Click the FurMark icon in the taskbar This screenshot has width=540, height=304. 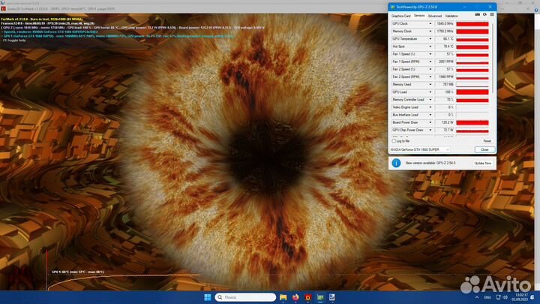point(308,296)
